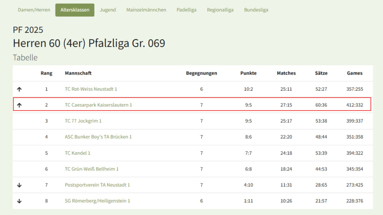
Task: Click points value 10:2
Action: tap(248, 89)
